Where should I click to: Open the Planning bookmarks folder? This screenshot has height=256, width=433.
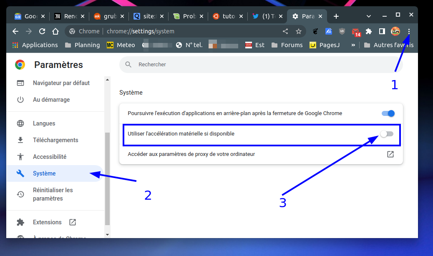(x=82, y=45)
